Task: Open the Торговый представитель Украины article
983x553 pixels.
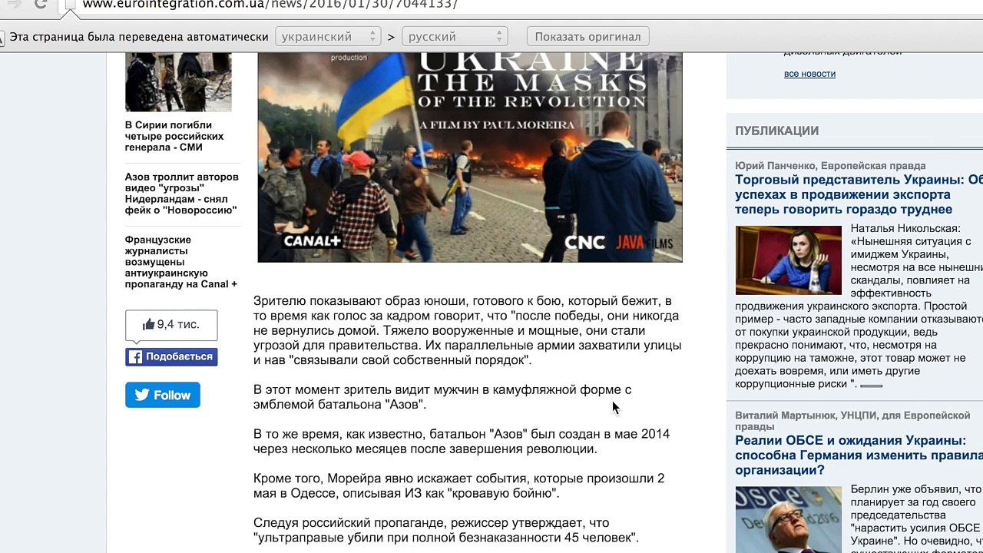Action: [859, 194]
